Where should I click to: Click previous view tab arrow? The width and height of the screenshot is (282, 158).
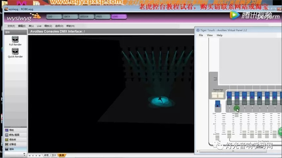coord(33,156)
